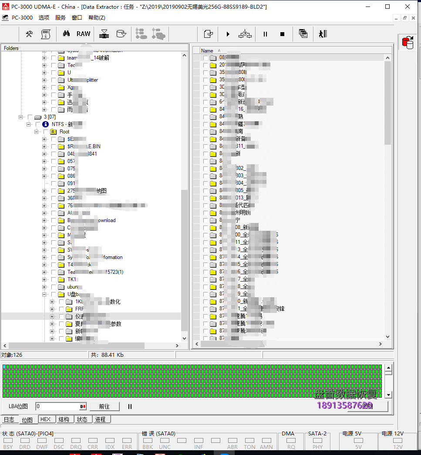Click the hourglass sector map toolbar icon
421x455 pixels.
pos(104,34)
